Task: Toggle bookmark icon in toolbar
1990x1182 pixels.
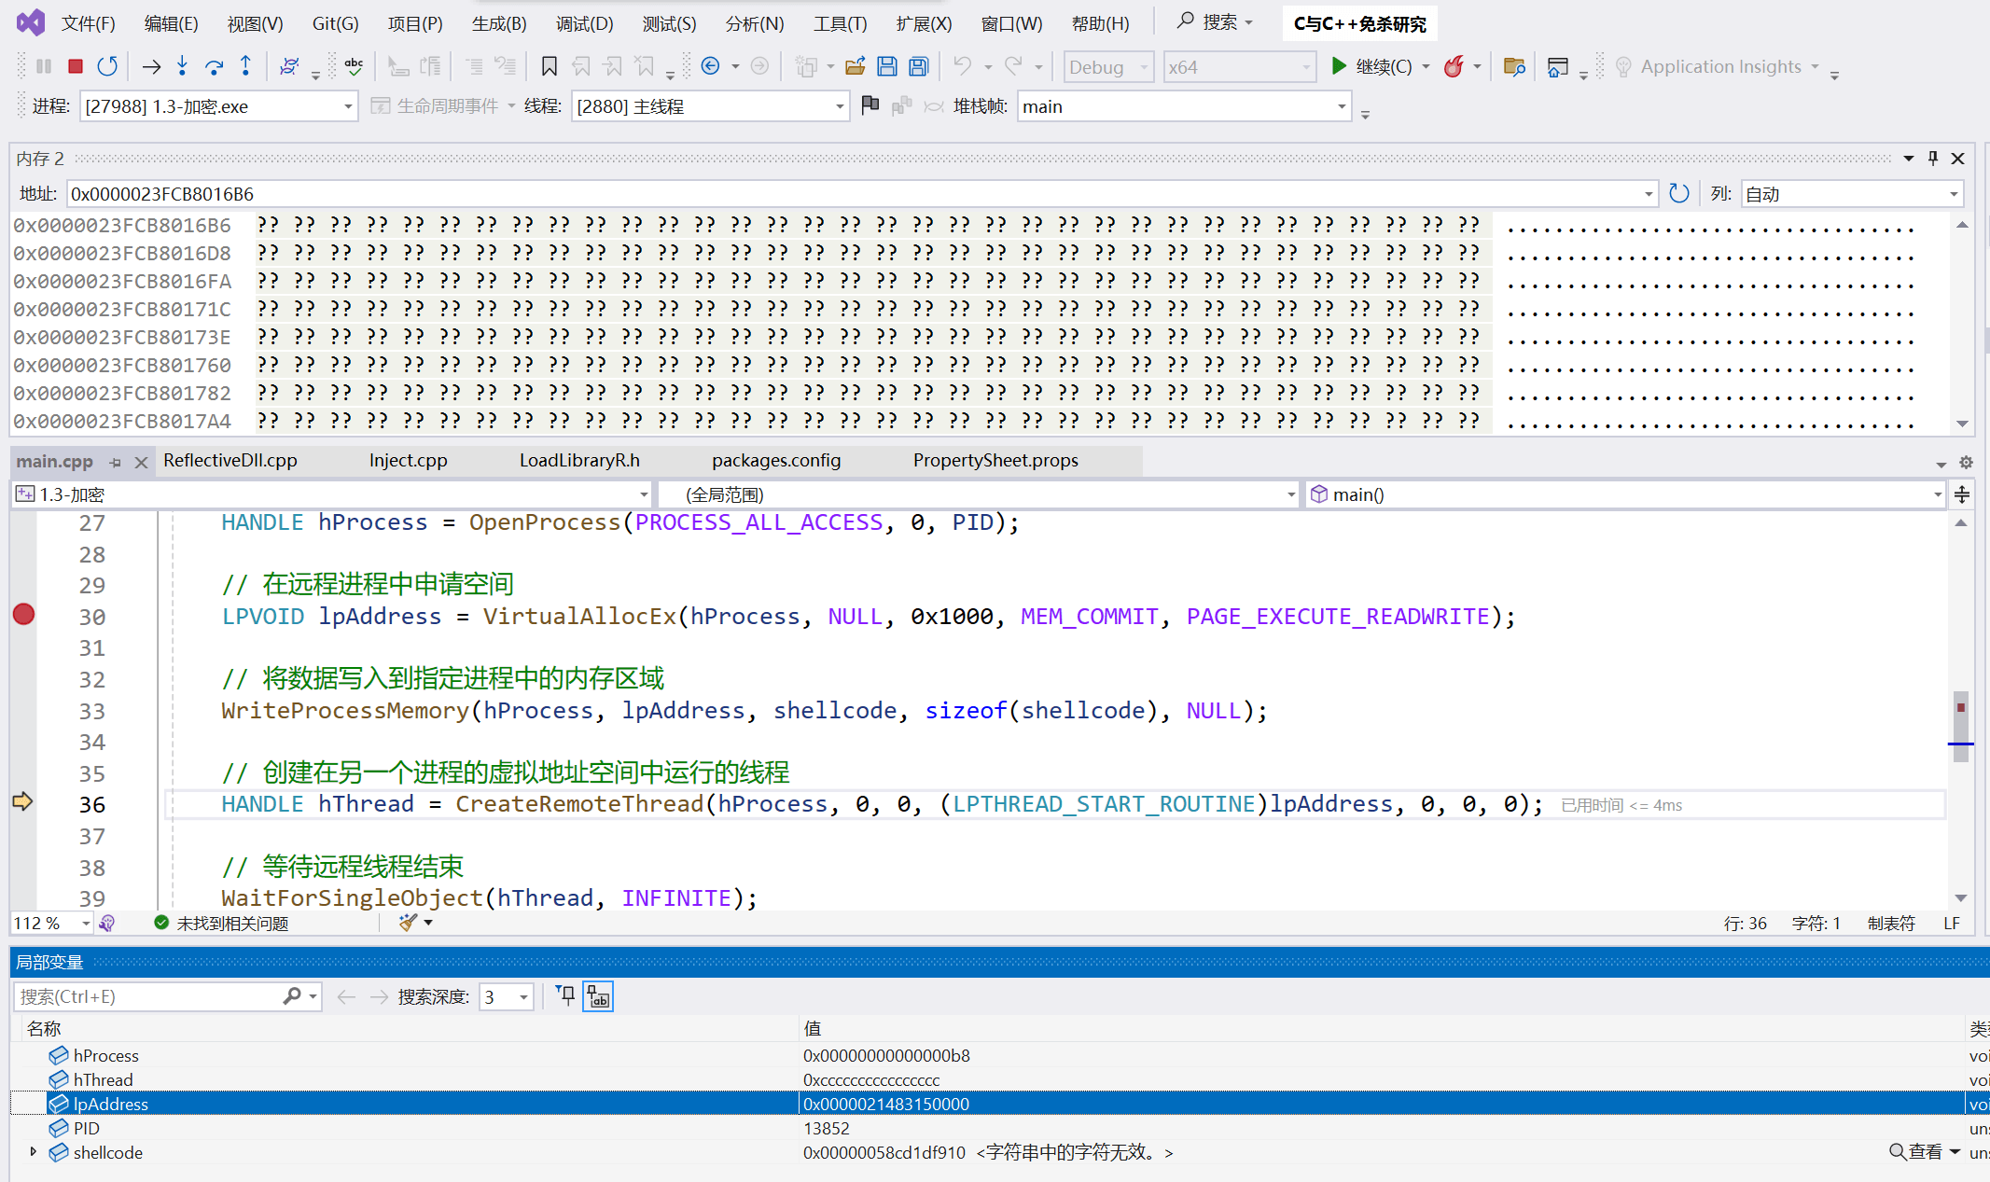Action: tap(549, 66)
